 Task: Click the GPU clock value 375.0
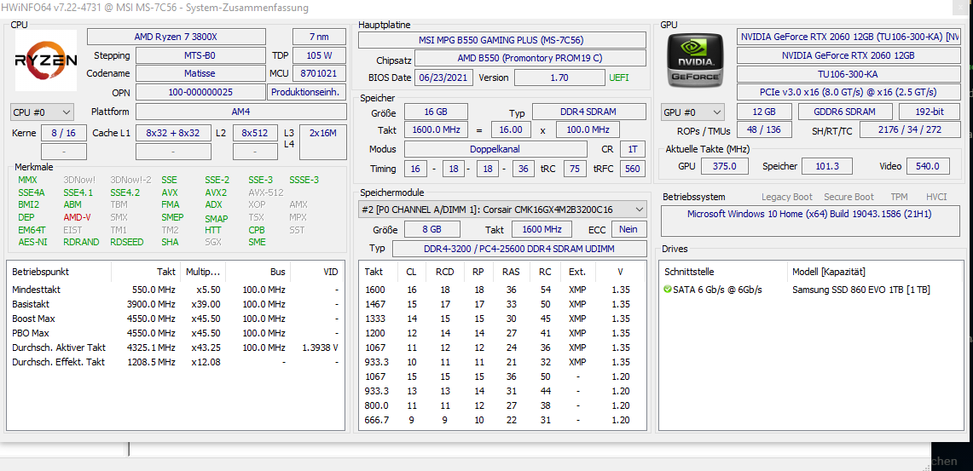(x=723, y=166)
